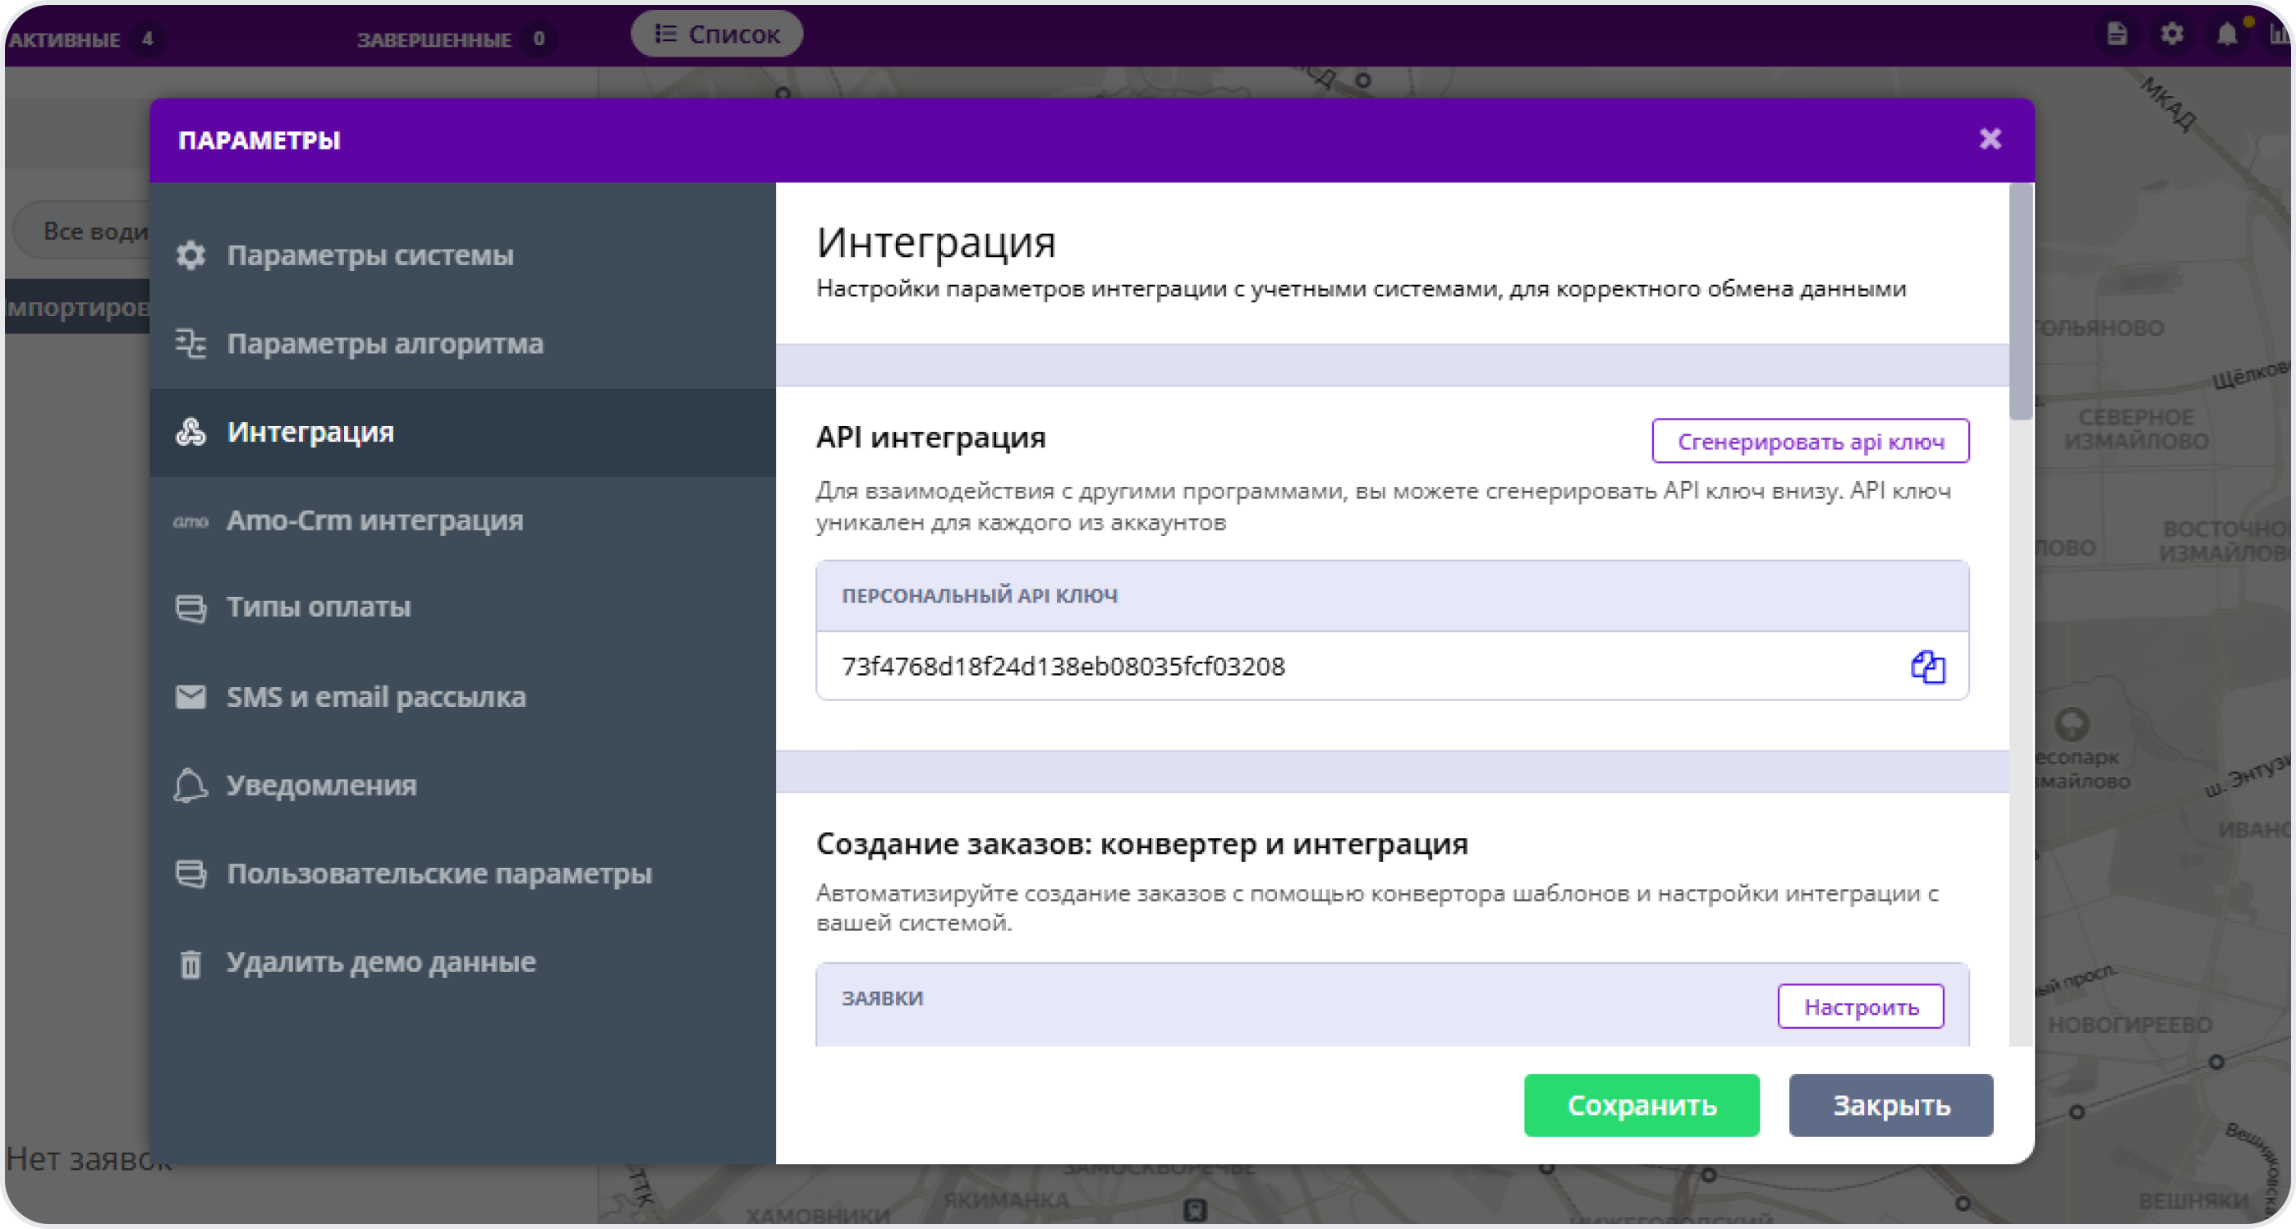Viewport: 2296px width, 1229px height.
Task: Switch to Список view toggle
Action: (718, 34)
